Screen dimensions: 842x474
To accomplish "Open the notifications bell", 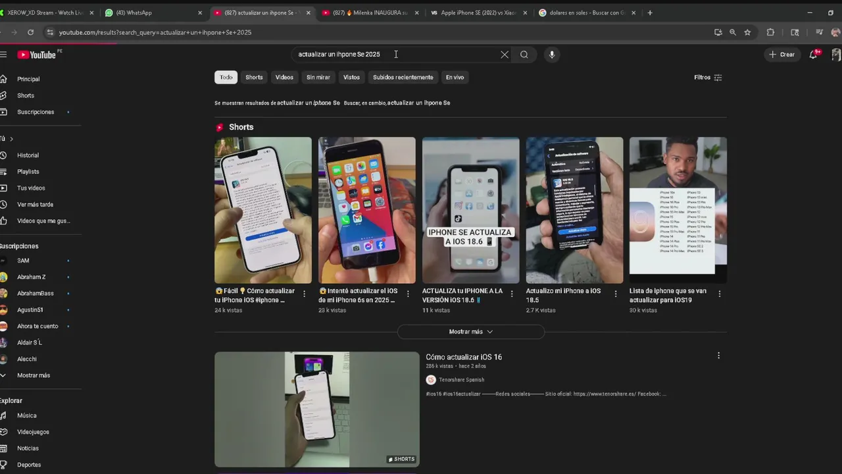I will pyautogui.click(x=814, y=55).
